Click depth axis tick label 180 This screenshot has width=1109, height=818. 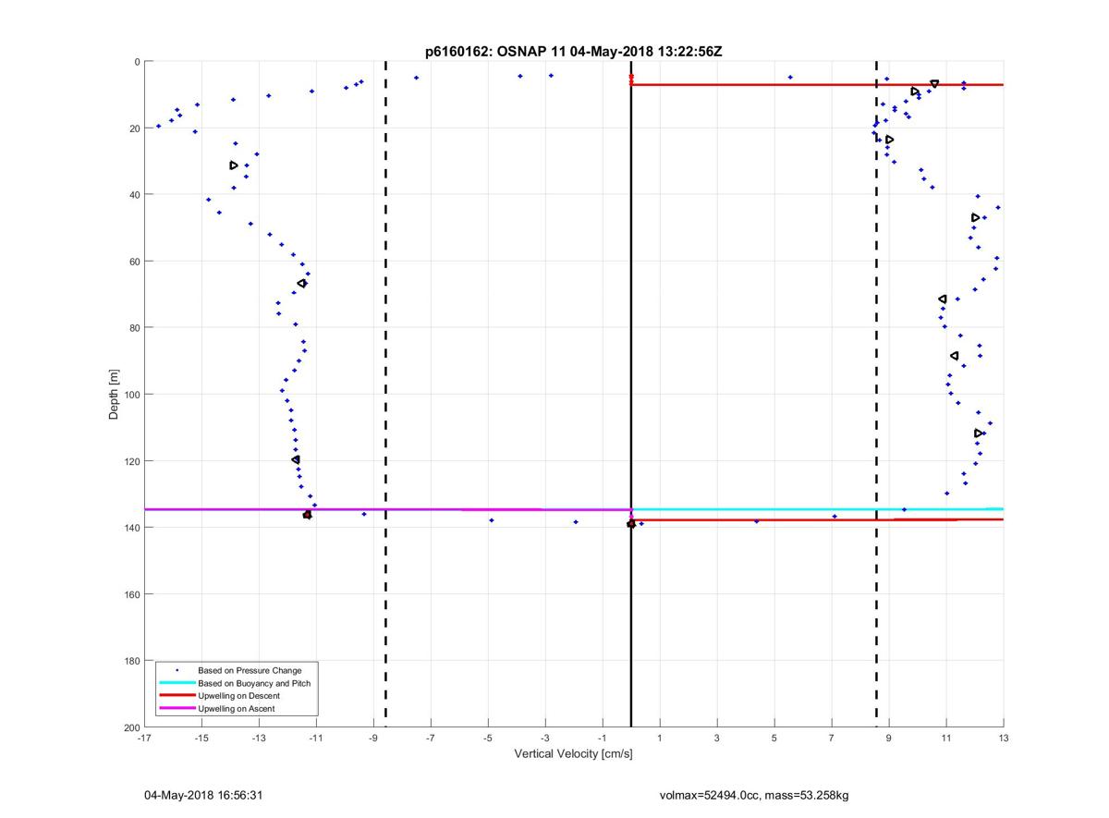[x=131, y=661]
